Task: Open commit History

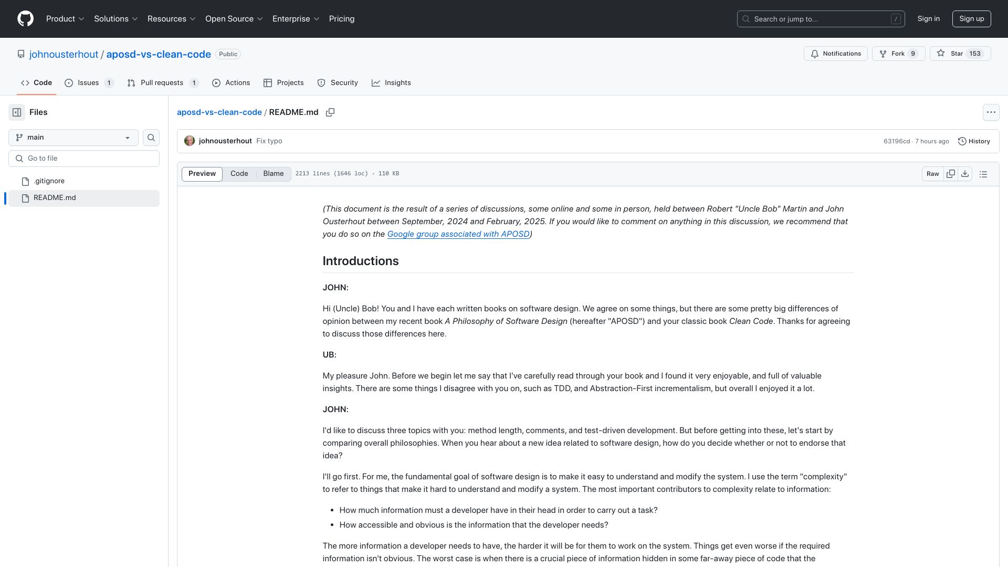Action: click(x=974, y=141)
